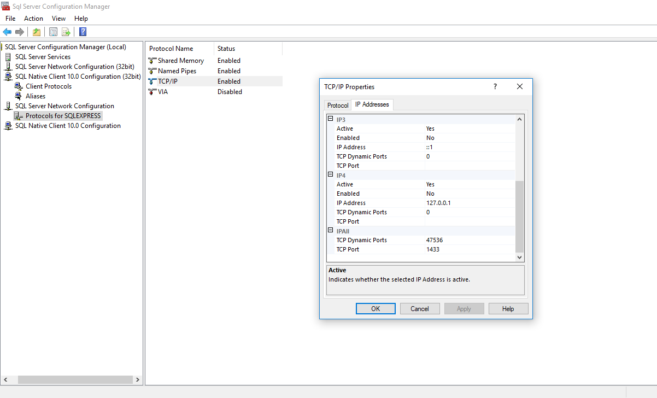Click the TCP/IP protocol icon in list
657x398 pixels.
point(152,81)
